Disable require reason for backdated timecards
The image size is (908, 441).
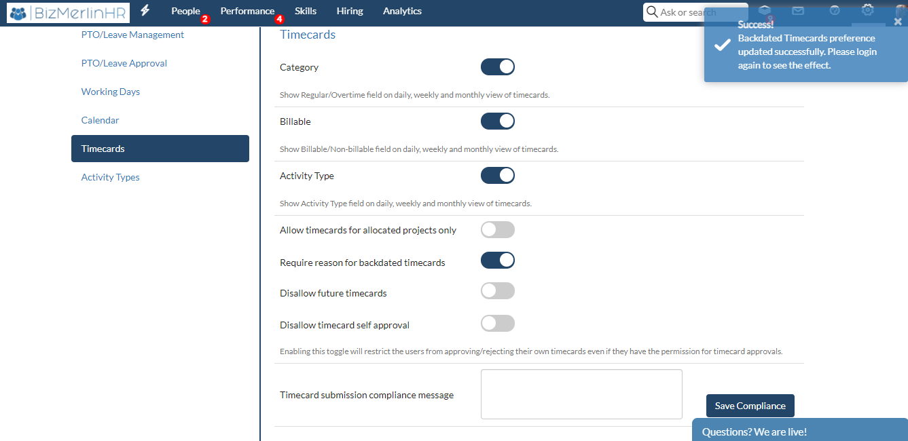pyautogui.click(x=498, y=260)
